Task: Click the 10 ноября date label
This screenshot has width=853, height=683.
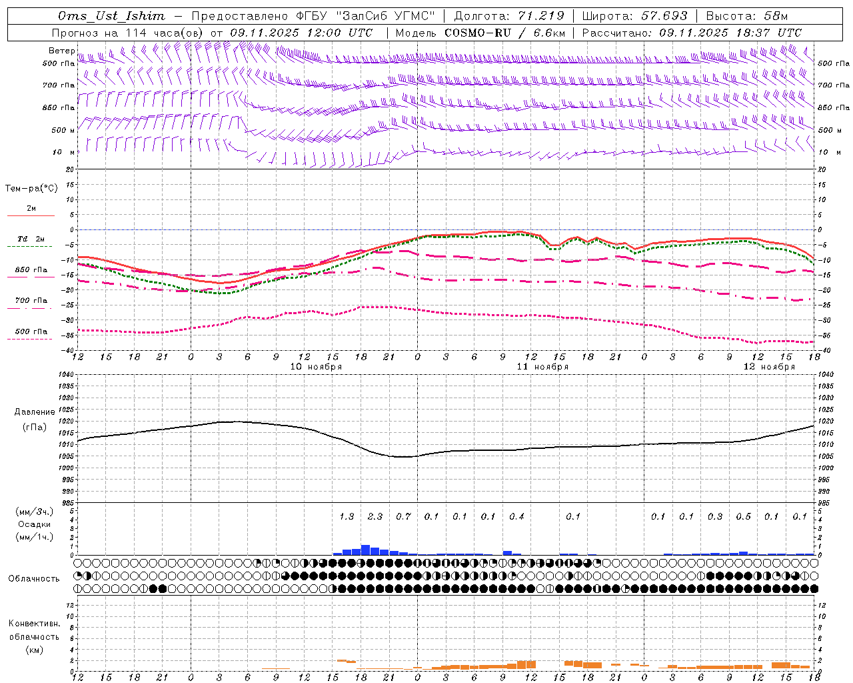Action: [316, 367]
